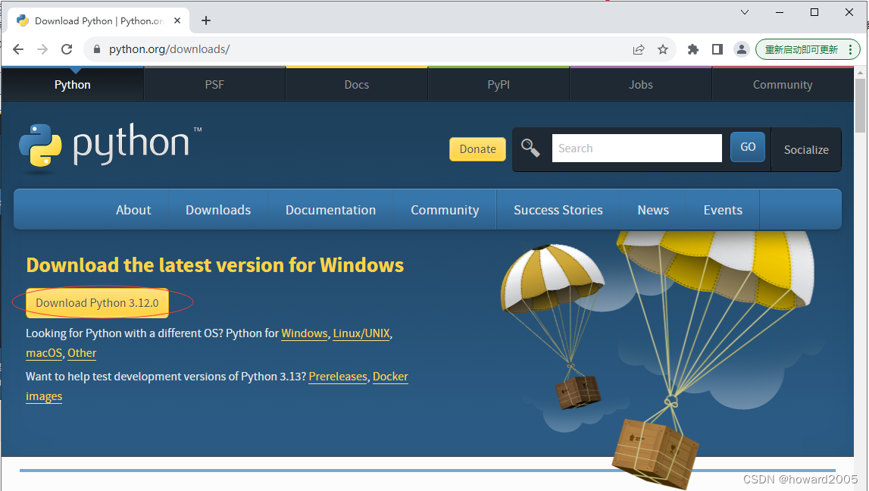Open the Docker images link
This screenshot has width=869, height=491.
[390, 377]
